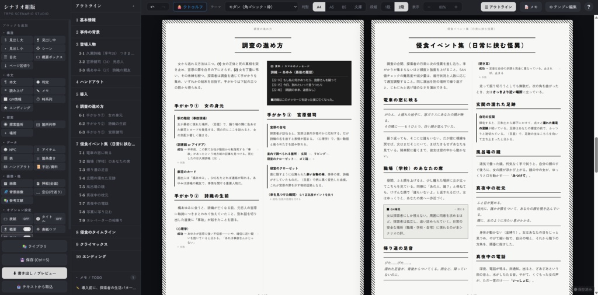The image size is (598, 295).
Task: Click 保存 (Ctrl+S) save button
Action: coord(34,260)
